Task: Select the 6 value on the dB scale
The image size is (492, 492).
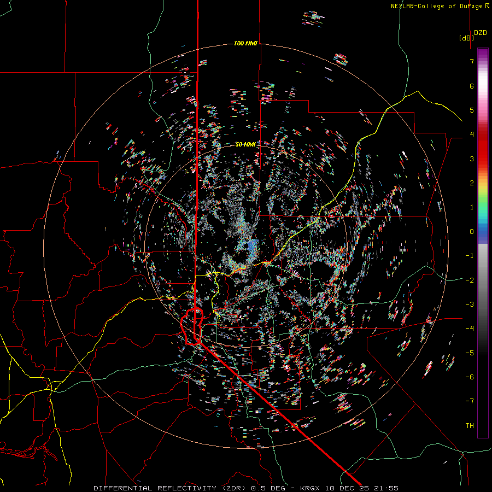Action: [x=472, y=86]
